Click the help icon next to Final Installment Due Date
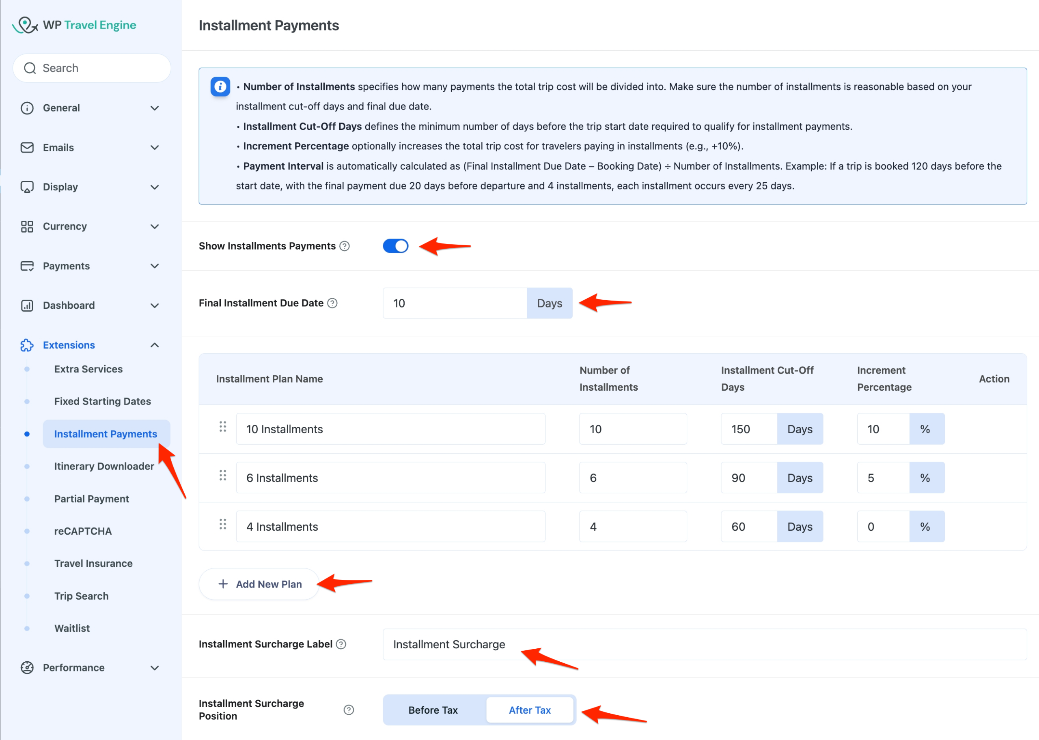 [x=333, y=303]
